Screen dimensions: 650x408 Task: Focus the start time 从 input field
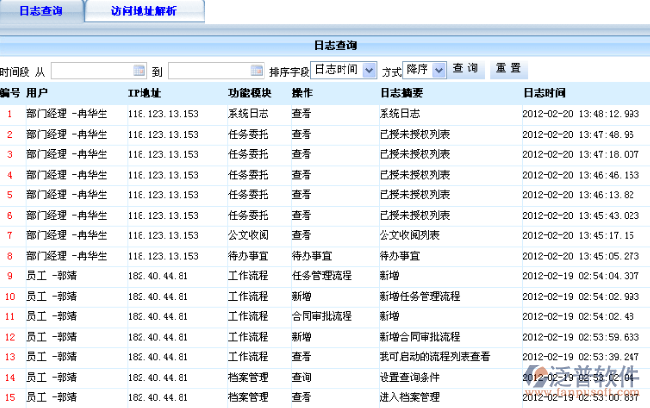click(x=91, y=71)
